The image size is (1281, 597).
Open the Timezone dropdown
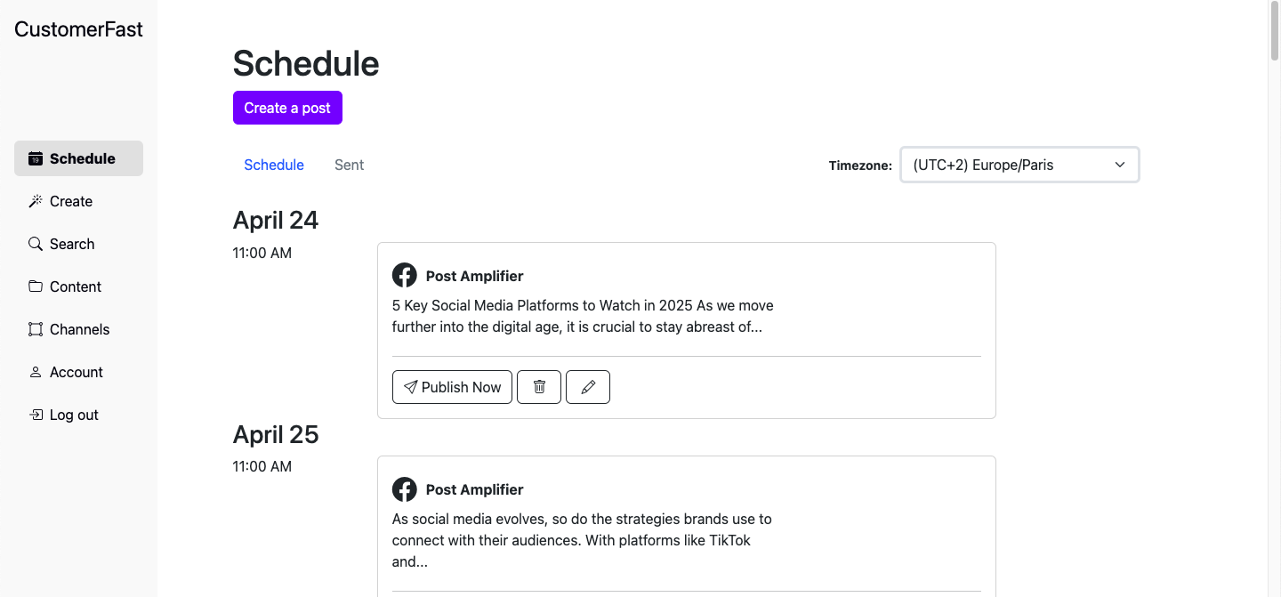pos(1019,165)
